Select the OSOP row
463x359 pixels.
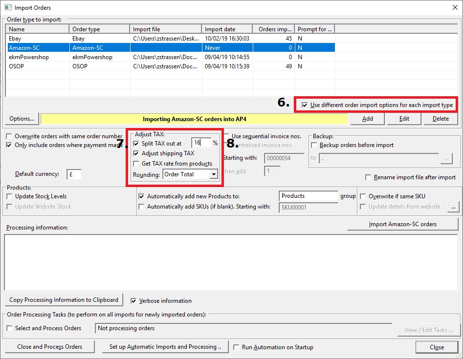170,66
